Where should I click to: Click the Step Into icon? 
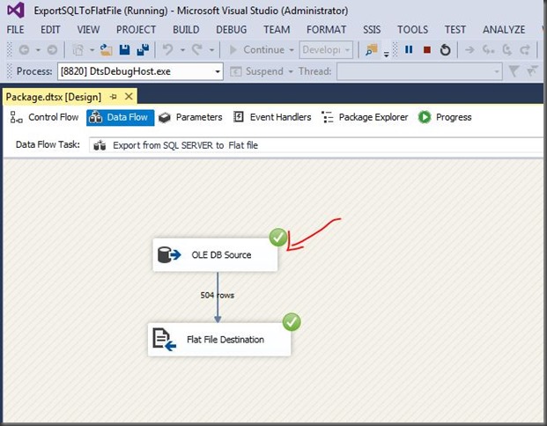click(488, 50)
